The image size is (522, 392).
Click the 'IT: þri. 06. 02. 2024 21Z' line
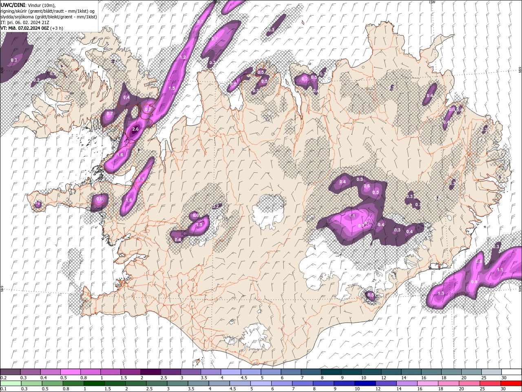point(24,22)
